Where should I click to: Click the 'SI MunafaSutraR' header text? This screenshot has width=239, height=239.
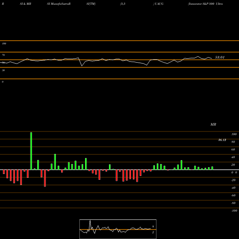click(x=59, y=4)
